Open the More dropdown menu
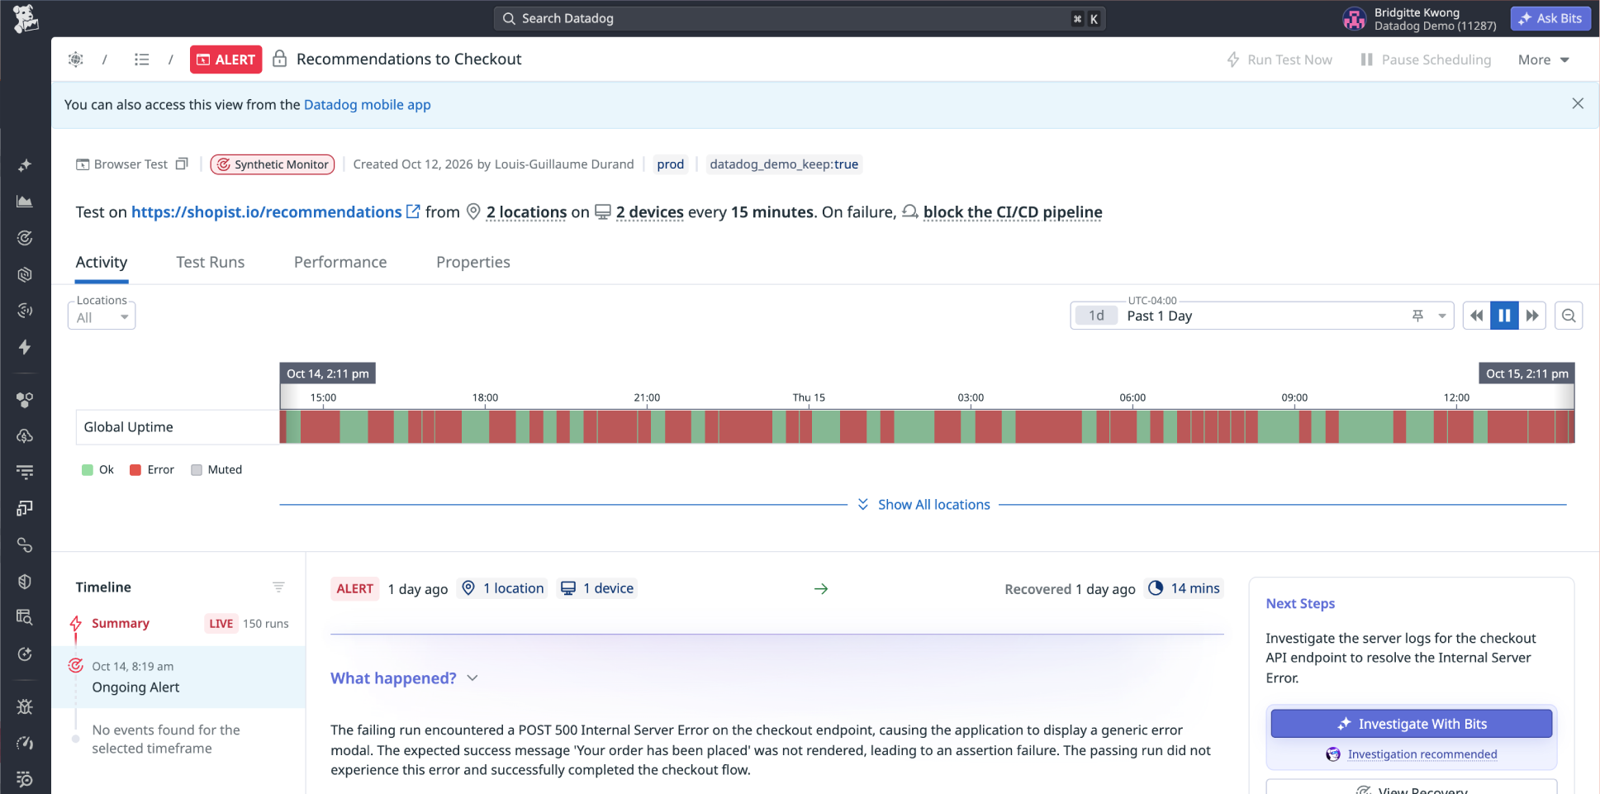Viewport: 1600px width, 794px height. pos(1543,59)
